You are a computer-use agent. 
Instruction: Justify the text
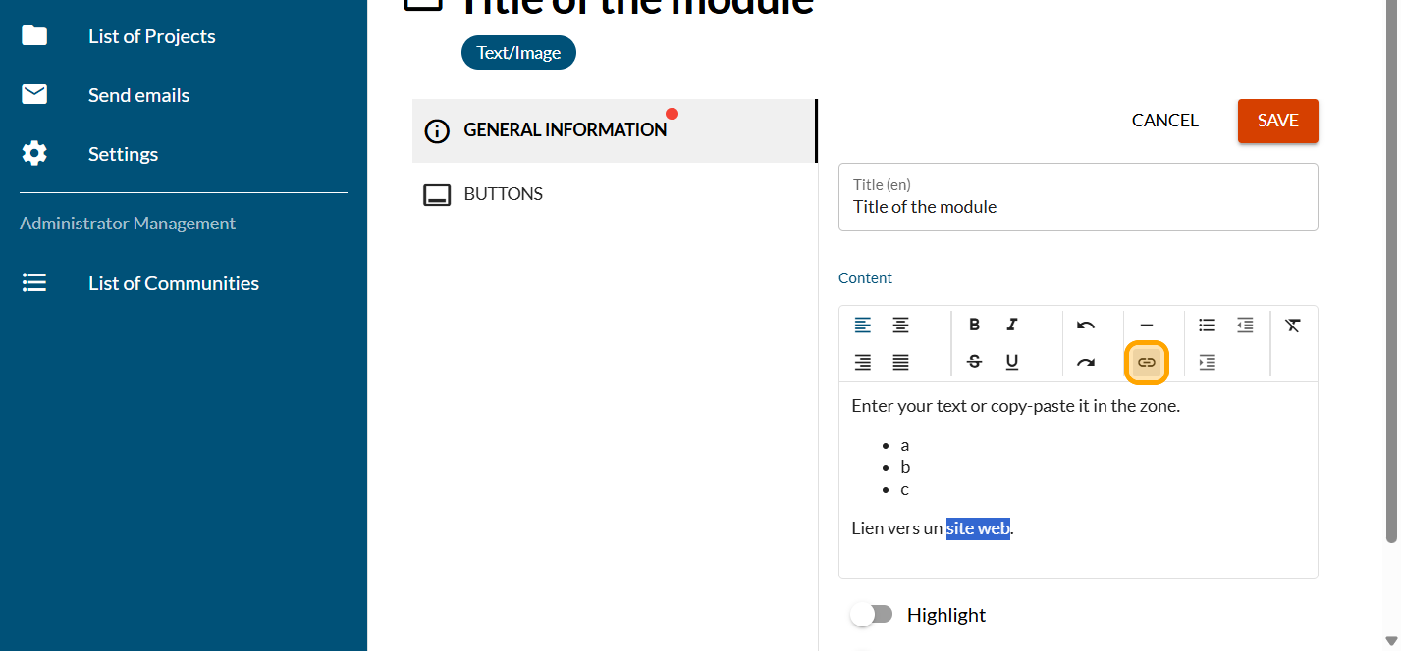[x=900, y=363]
